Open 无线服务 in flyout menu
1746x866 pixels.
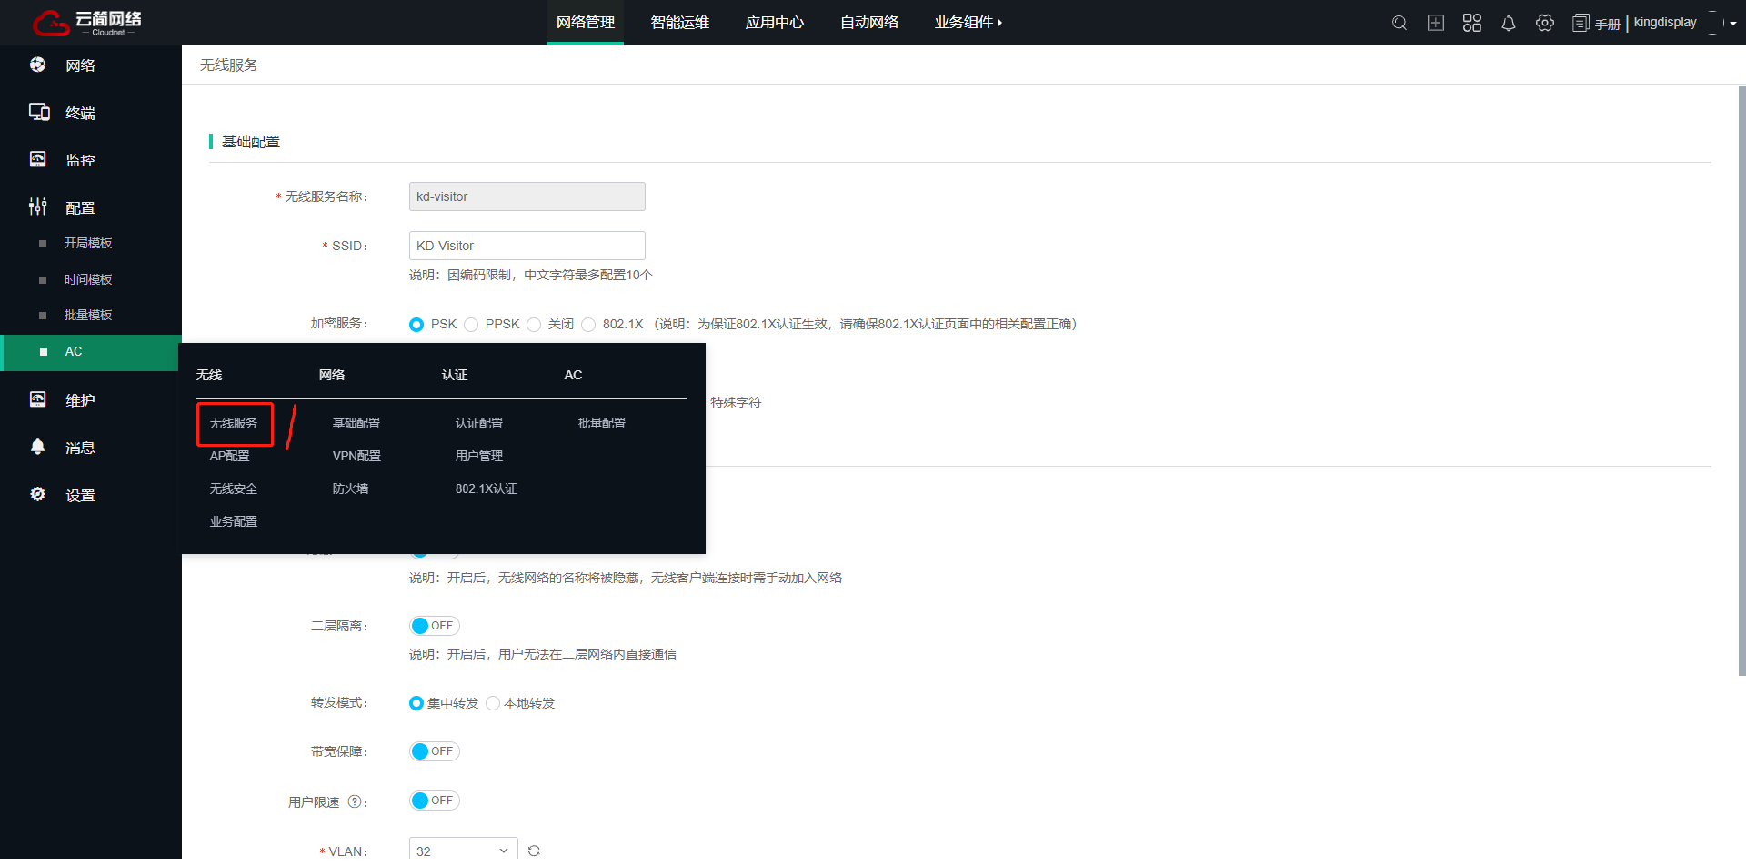click(234, 423)
